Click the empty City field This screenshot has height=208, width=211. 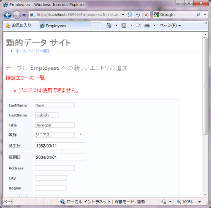point(51,178)
